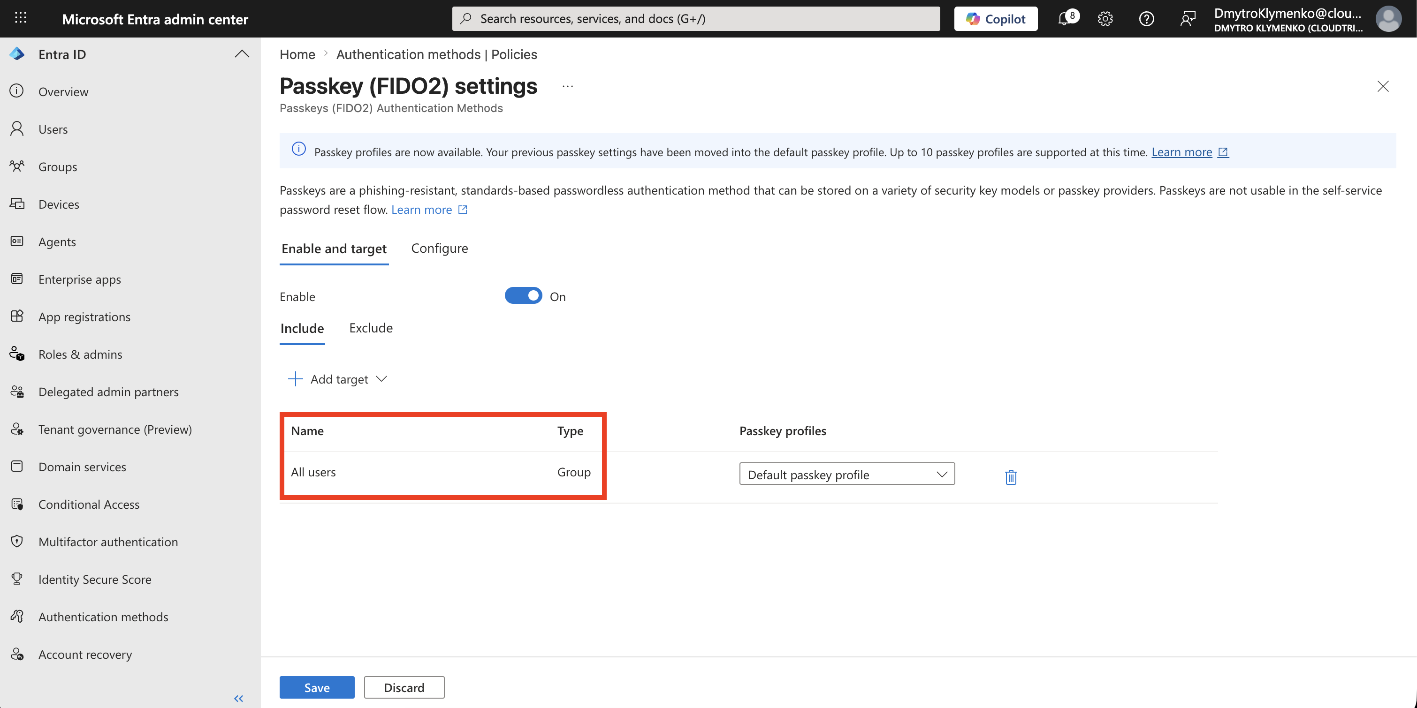Image resolution: width=1417 pixels, height=708 pixels.
Task: Collapse the Entra ID section chevron
Action: coord(242,54)
